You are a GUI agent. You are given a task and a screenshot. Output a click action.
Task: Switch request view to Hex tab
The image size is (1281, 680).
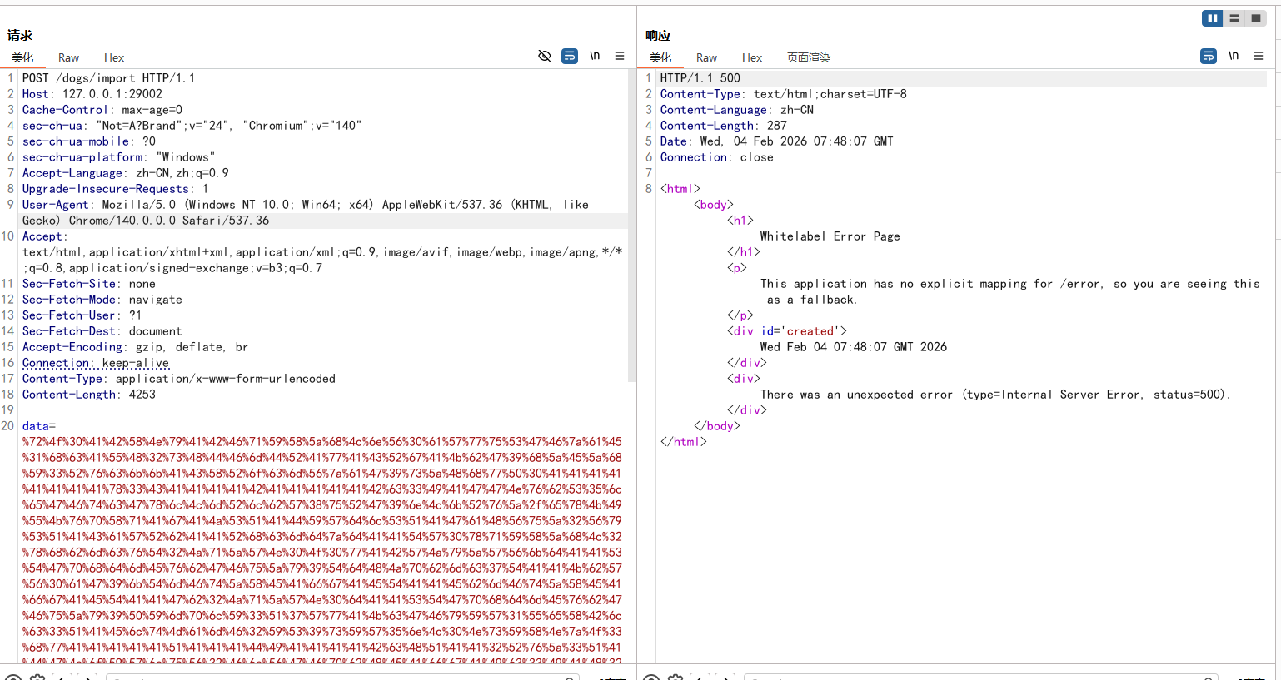point(114,57)
